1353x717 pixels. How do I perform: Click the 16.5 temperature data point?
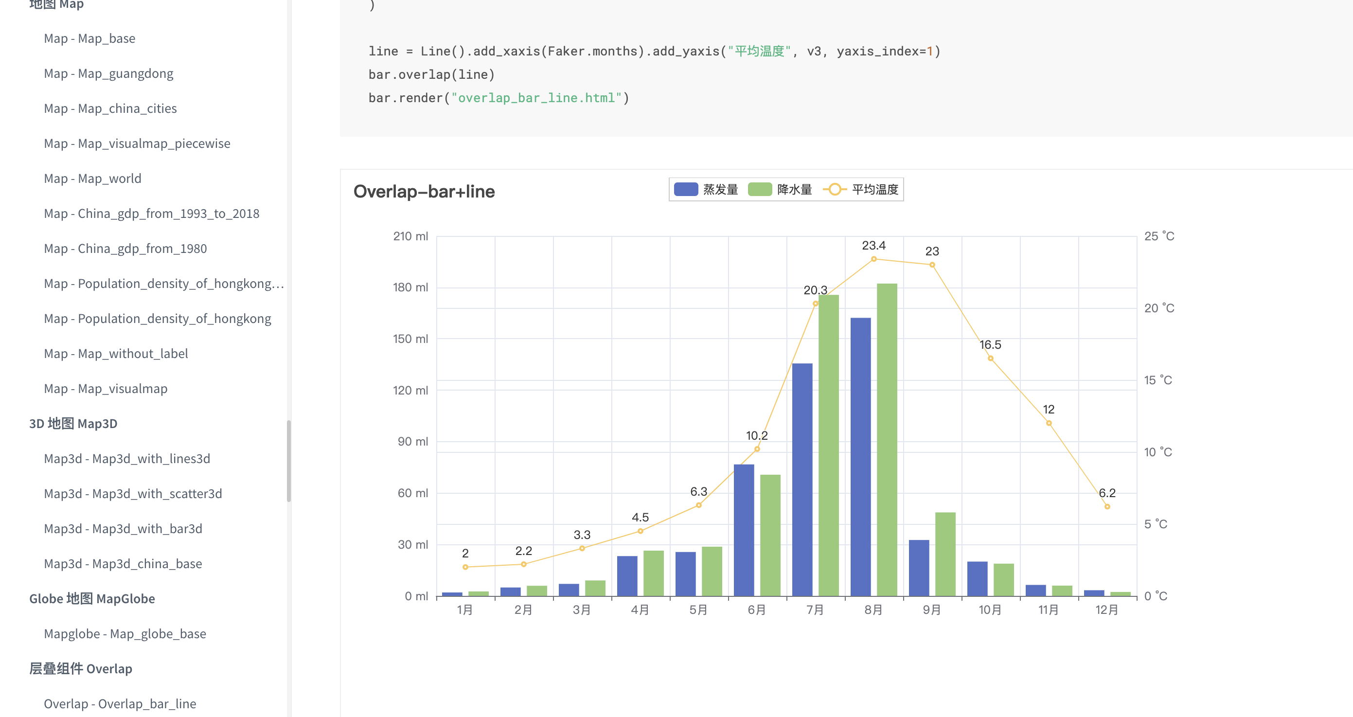click(990, 358)
